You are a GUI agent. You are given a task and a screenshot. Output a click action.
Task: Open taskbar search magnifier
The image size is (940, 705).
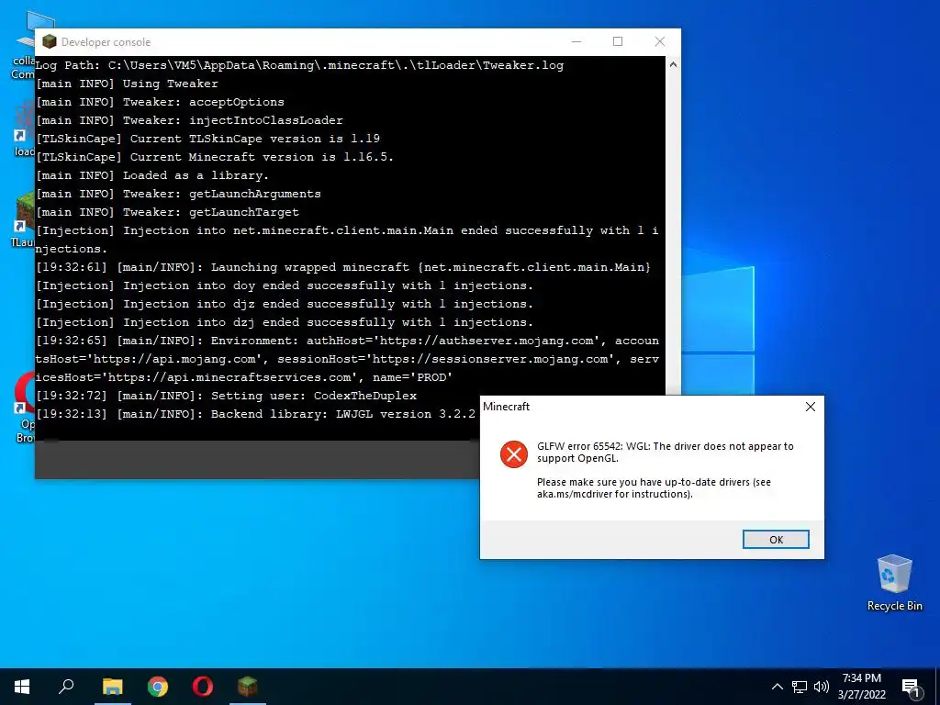click(x=66, y=687)
